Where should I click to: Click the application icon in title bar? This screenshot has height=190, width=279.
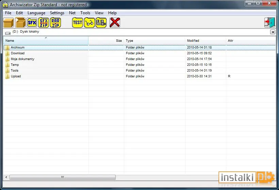(x=5, y=5)
